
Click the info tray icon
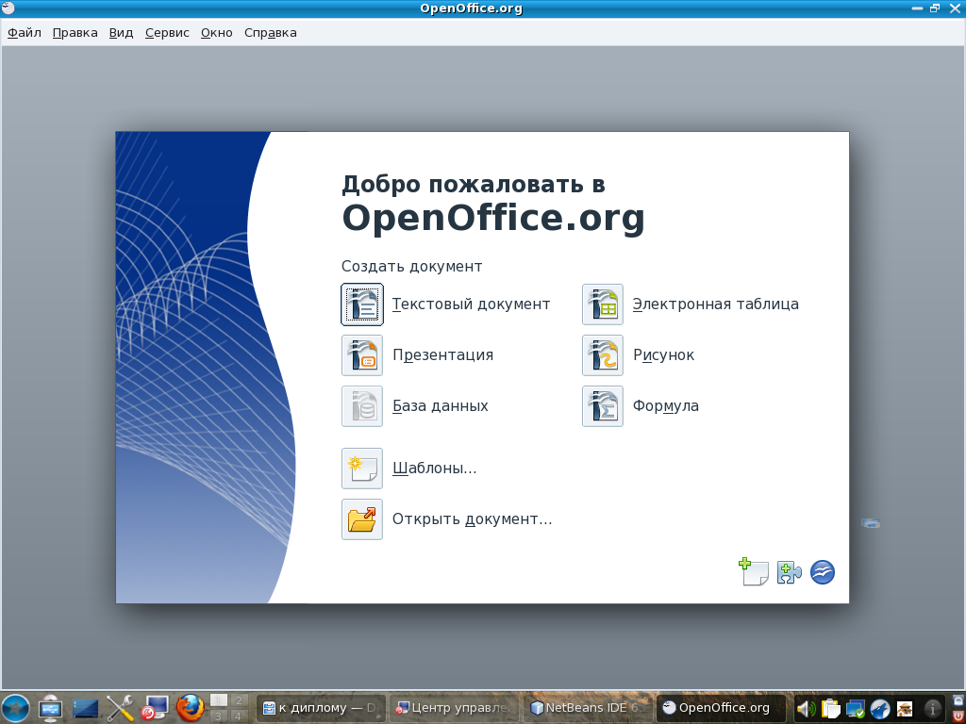933,709
